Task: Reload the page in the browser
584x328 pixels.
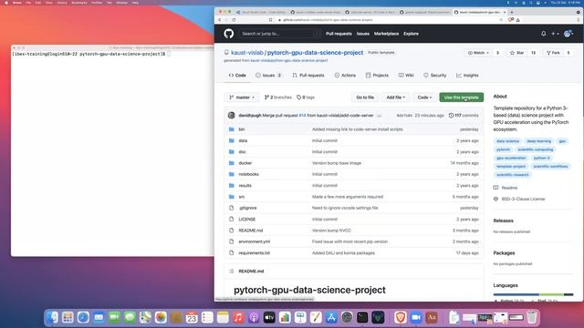Action: (234, 20)
